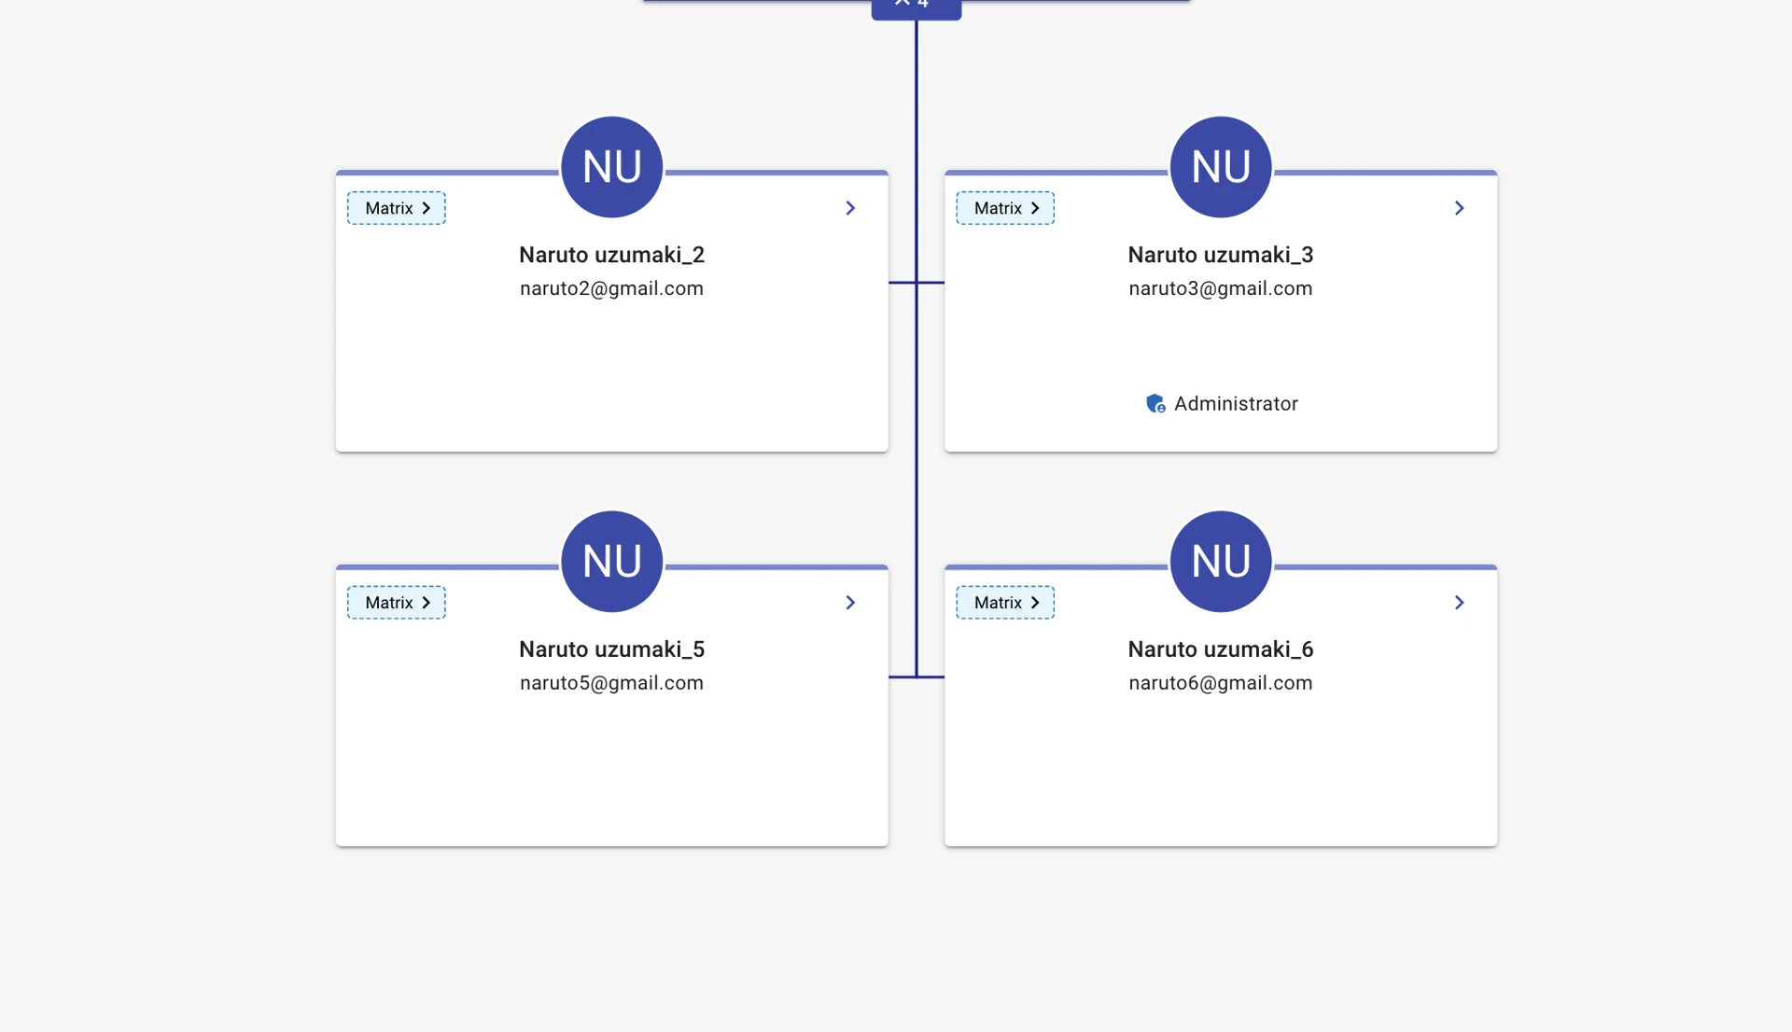
Task: Click the NU avatar of Naruto uzumaki_3
Action: click(x=1220, y=167)
